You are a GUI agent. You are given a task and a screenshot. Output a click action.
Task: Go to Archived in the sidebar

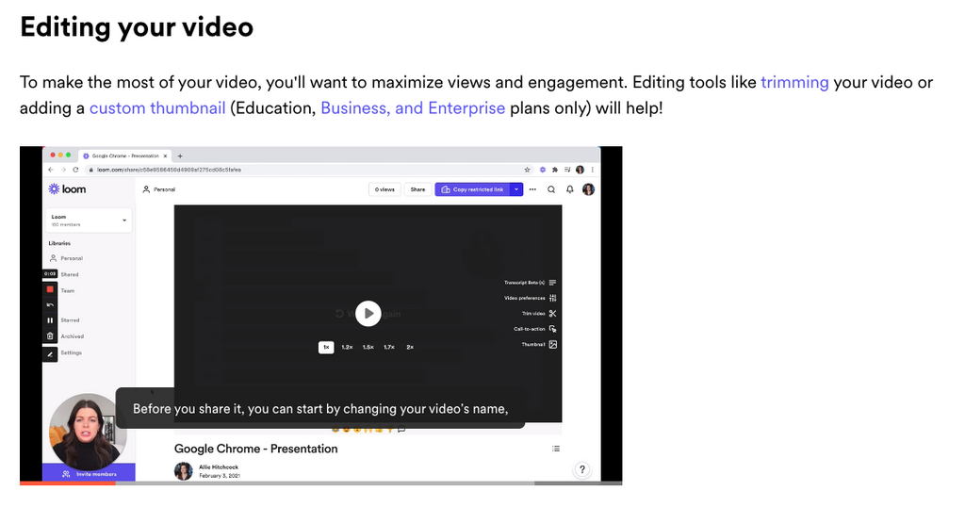click(x=73, y=336)
